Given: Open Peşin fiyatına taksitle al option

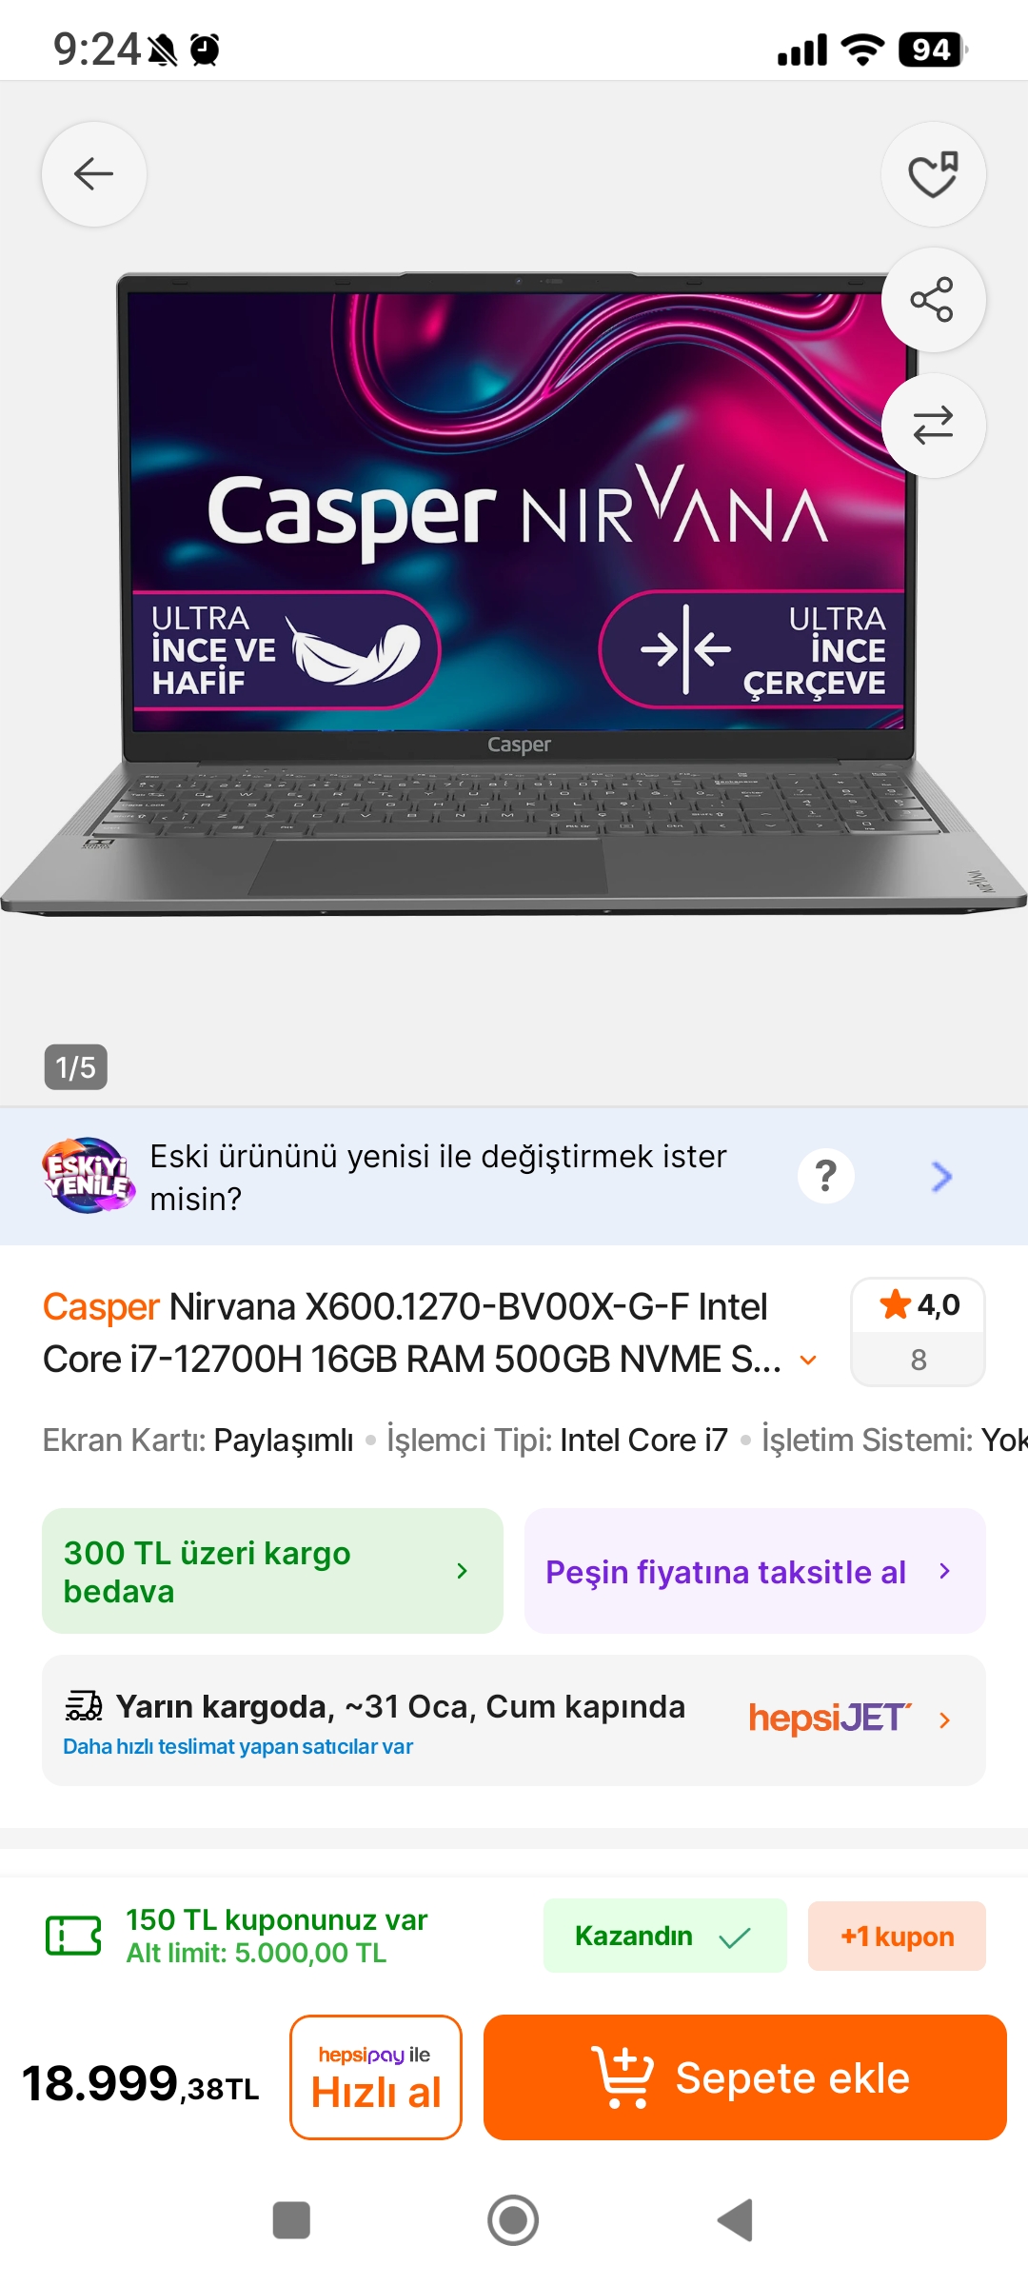Looking at the screenshot, I should (x=755, y=1571).
